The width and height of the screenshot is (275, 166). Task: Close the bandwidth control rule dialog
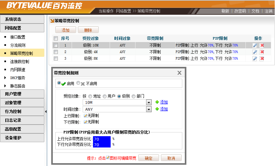(x=179, y=73)
